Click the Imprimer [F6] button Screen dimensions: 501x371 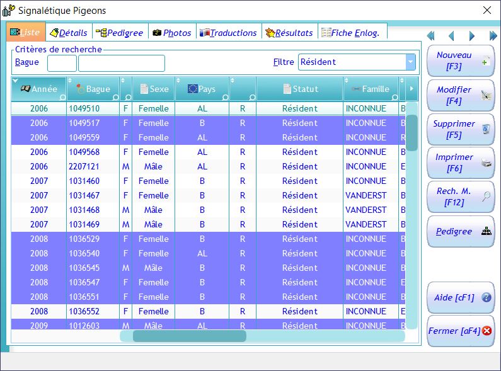click(461, 163)
